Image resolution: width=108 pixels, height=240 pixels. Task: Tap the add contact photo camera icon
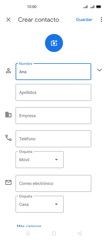tap(54, 43)
